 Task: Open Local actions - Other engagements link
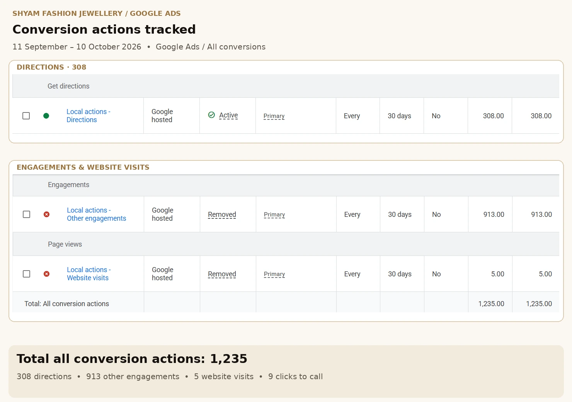97,214
